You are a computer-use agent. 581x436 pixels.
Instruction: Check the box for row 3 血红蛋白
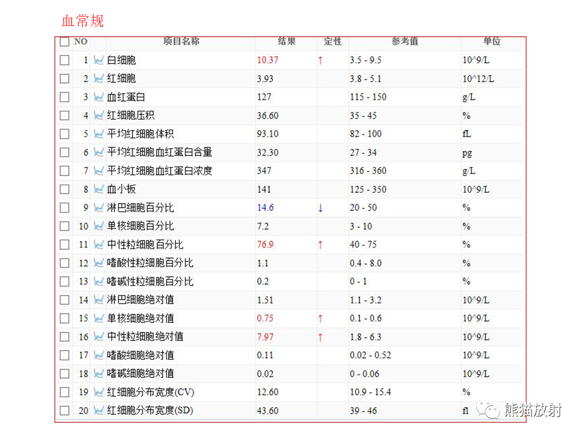click(65, 97)
